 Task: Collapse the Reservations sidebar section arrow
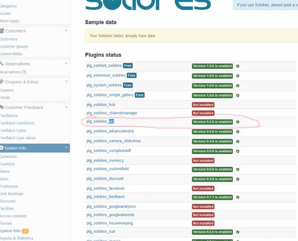67,63
